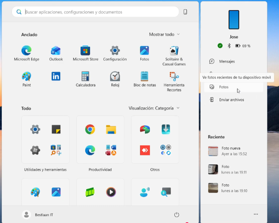Launch pinned Fotos app
This screenshot has height=223, width=279.
[144, 53]
